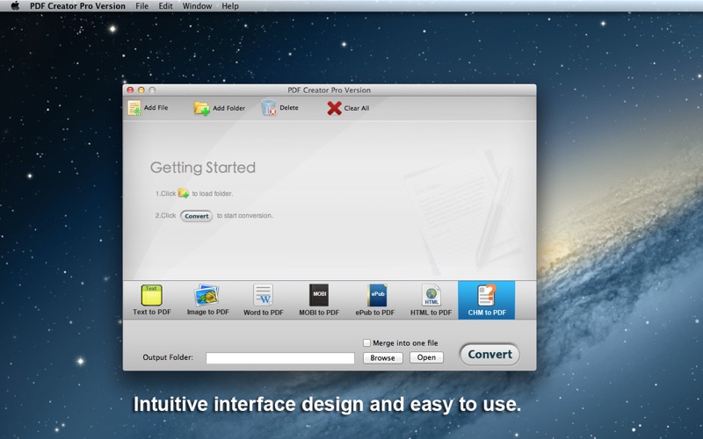The height and width of the screenshot is (439, 703).
Task: Open the Apple menu
Action: coord(15,6)
